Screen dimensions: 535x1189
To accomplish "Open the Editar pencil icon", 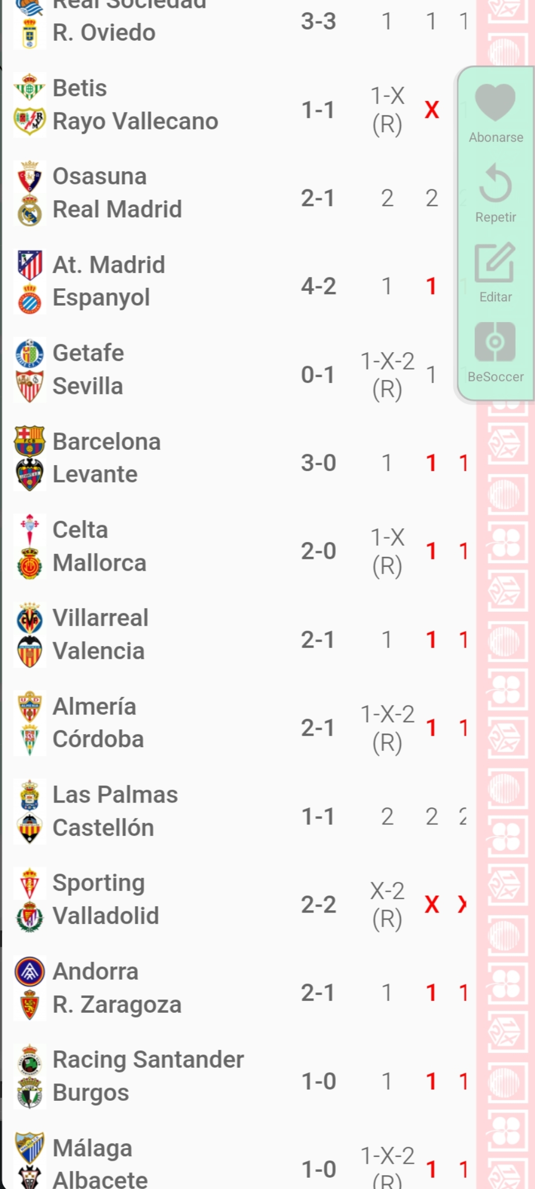I will click(x=495, y=263).
